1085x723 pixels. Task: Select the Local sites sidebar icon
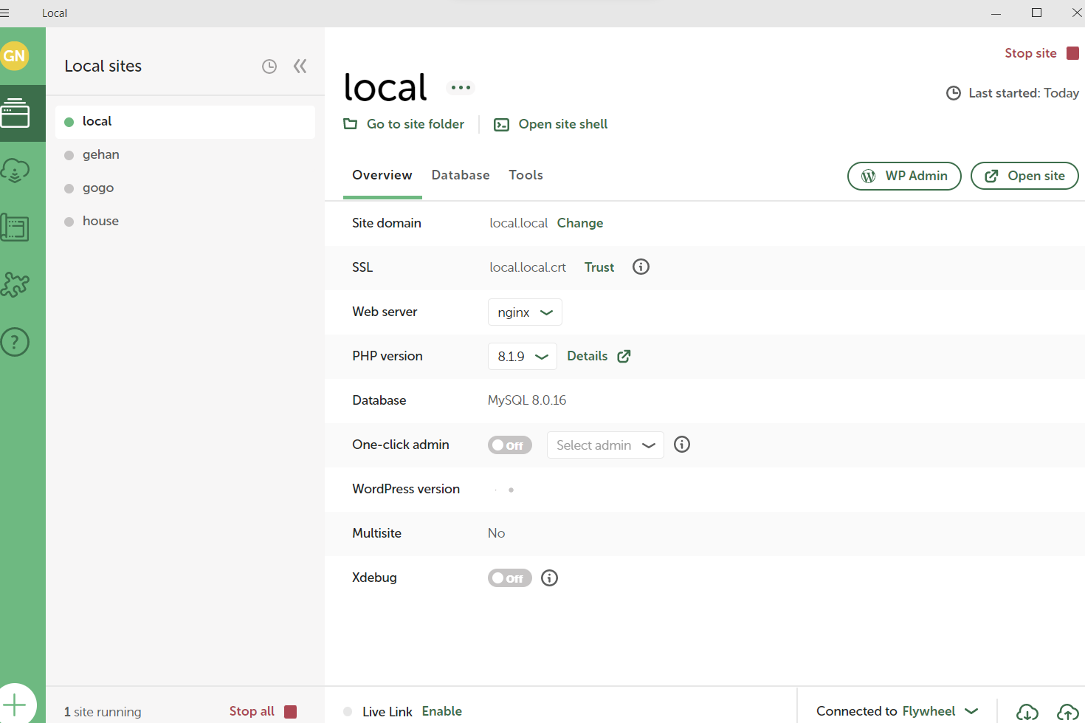[x=15, y=113]
